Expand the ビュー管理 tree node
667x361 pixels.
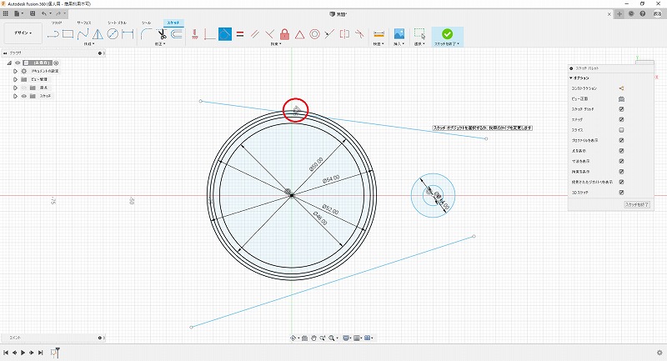point(15,79)
